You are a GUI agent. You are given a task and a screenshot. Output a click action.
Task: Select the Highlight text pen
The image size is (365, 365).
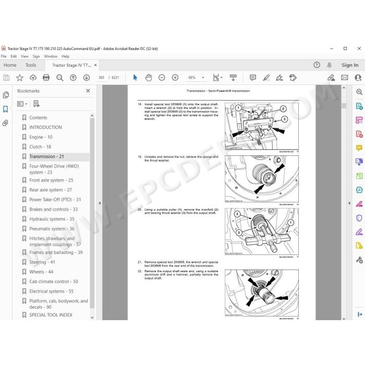(x=266, y=78)
